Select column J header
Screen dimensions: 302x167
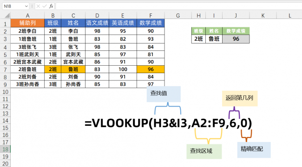click(x=236, y=16)
